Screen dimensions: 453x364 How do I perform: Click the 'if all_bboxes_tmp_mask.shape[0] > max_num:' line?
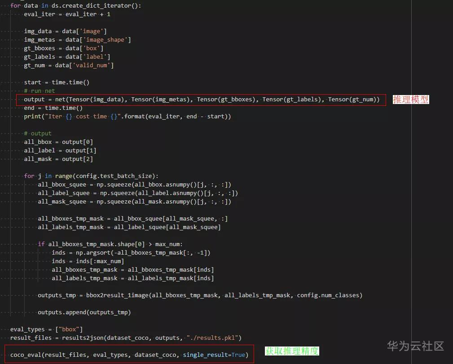(110, 244)
